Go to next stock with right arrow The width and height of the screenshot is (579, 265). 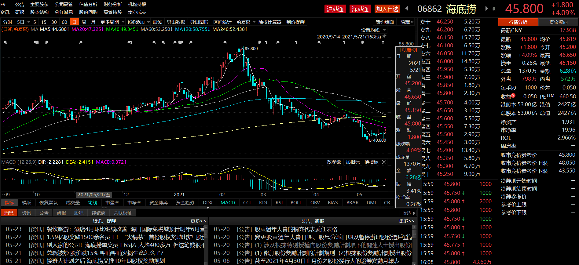click(x=486, y=9)
